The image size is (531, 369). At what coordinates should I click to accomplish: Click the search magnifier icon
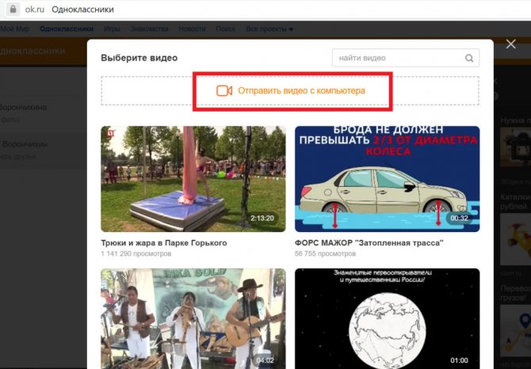[x=469, y=58]
